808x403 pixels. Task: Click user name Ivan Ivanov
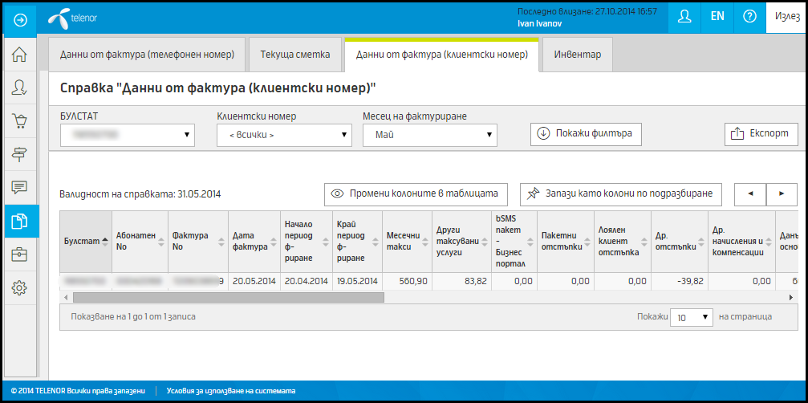coord(539,24)
